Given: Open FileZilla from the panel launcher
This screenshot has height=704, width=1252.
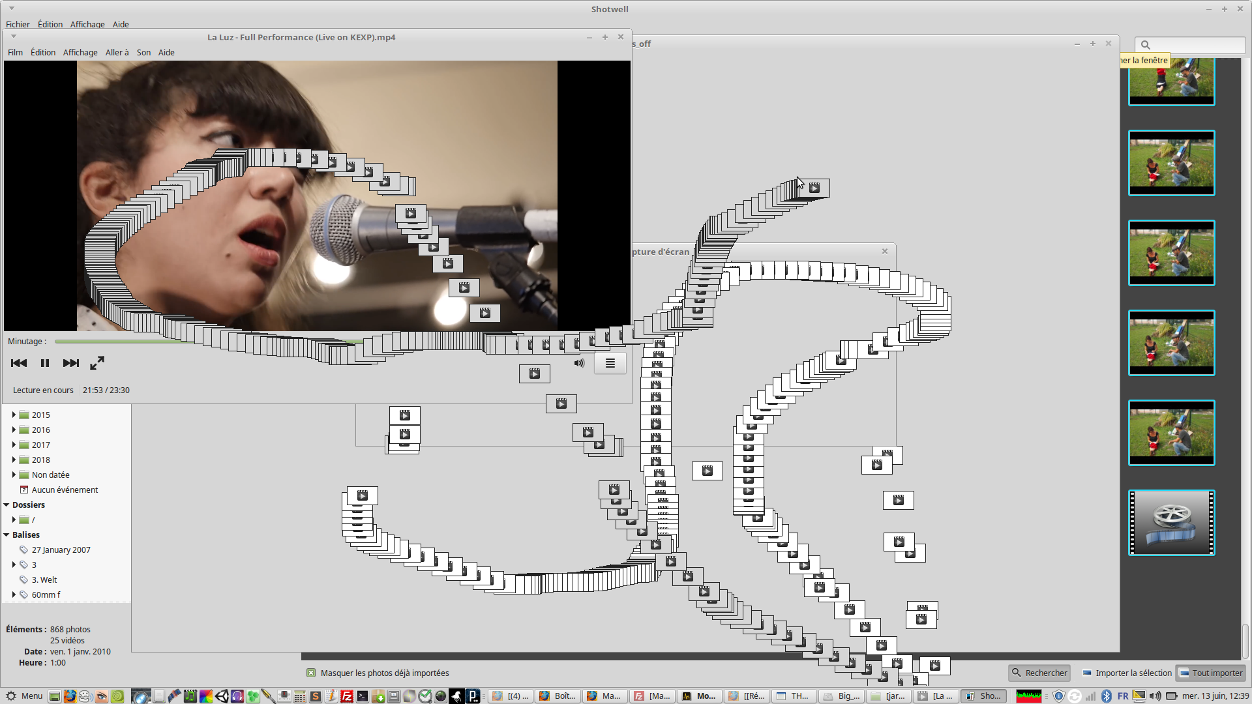Looking at the screenshot, I should (x=347, y=696).
